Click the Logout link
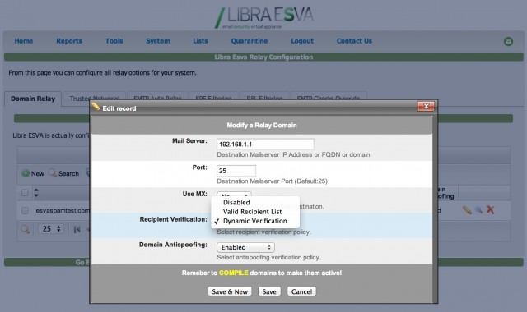 (x=302, y=41)
